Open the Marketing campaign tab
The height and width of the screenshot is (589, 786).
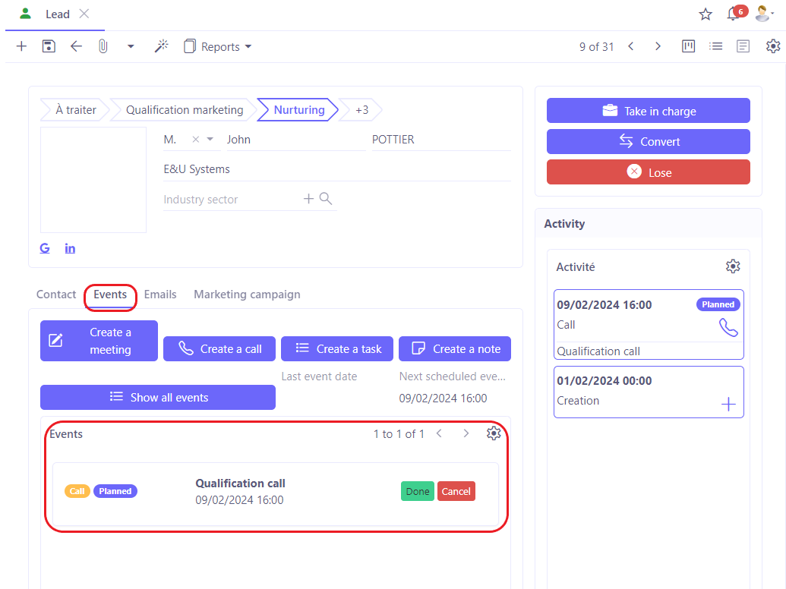247,294
